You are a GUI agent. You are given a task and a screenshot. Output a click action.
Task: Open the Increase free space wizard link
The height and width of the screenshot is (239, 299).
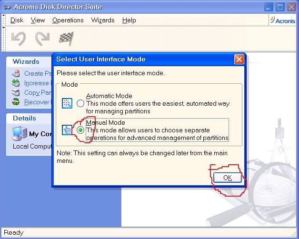click(x=38, y=83)
